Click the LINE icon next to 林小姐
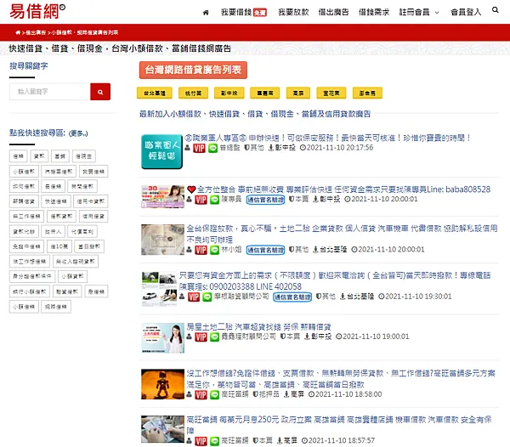510x447 pixels. point(214,250)
